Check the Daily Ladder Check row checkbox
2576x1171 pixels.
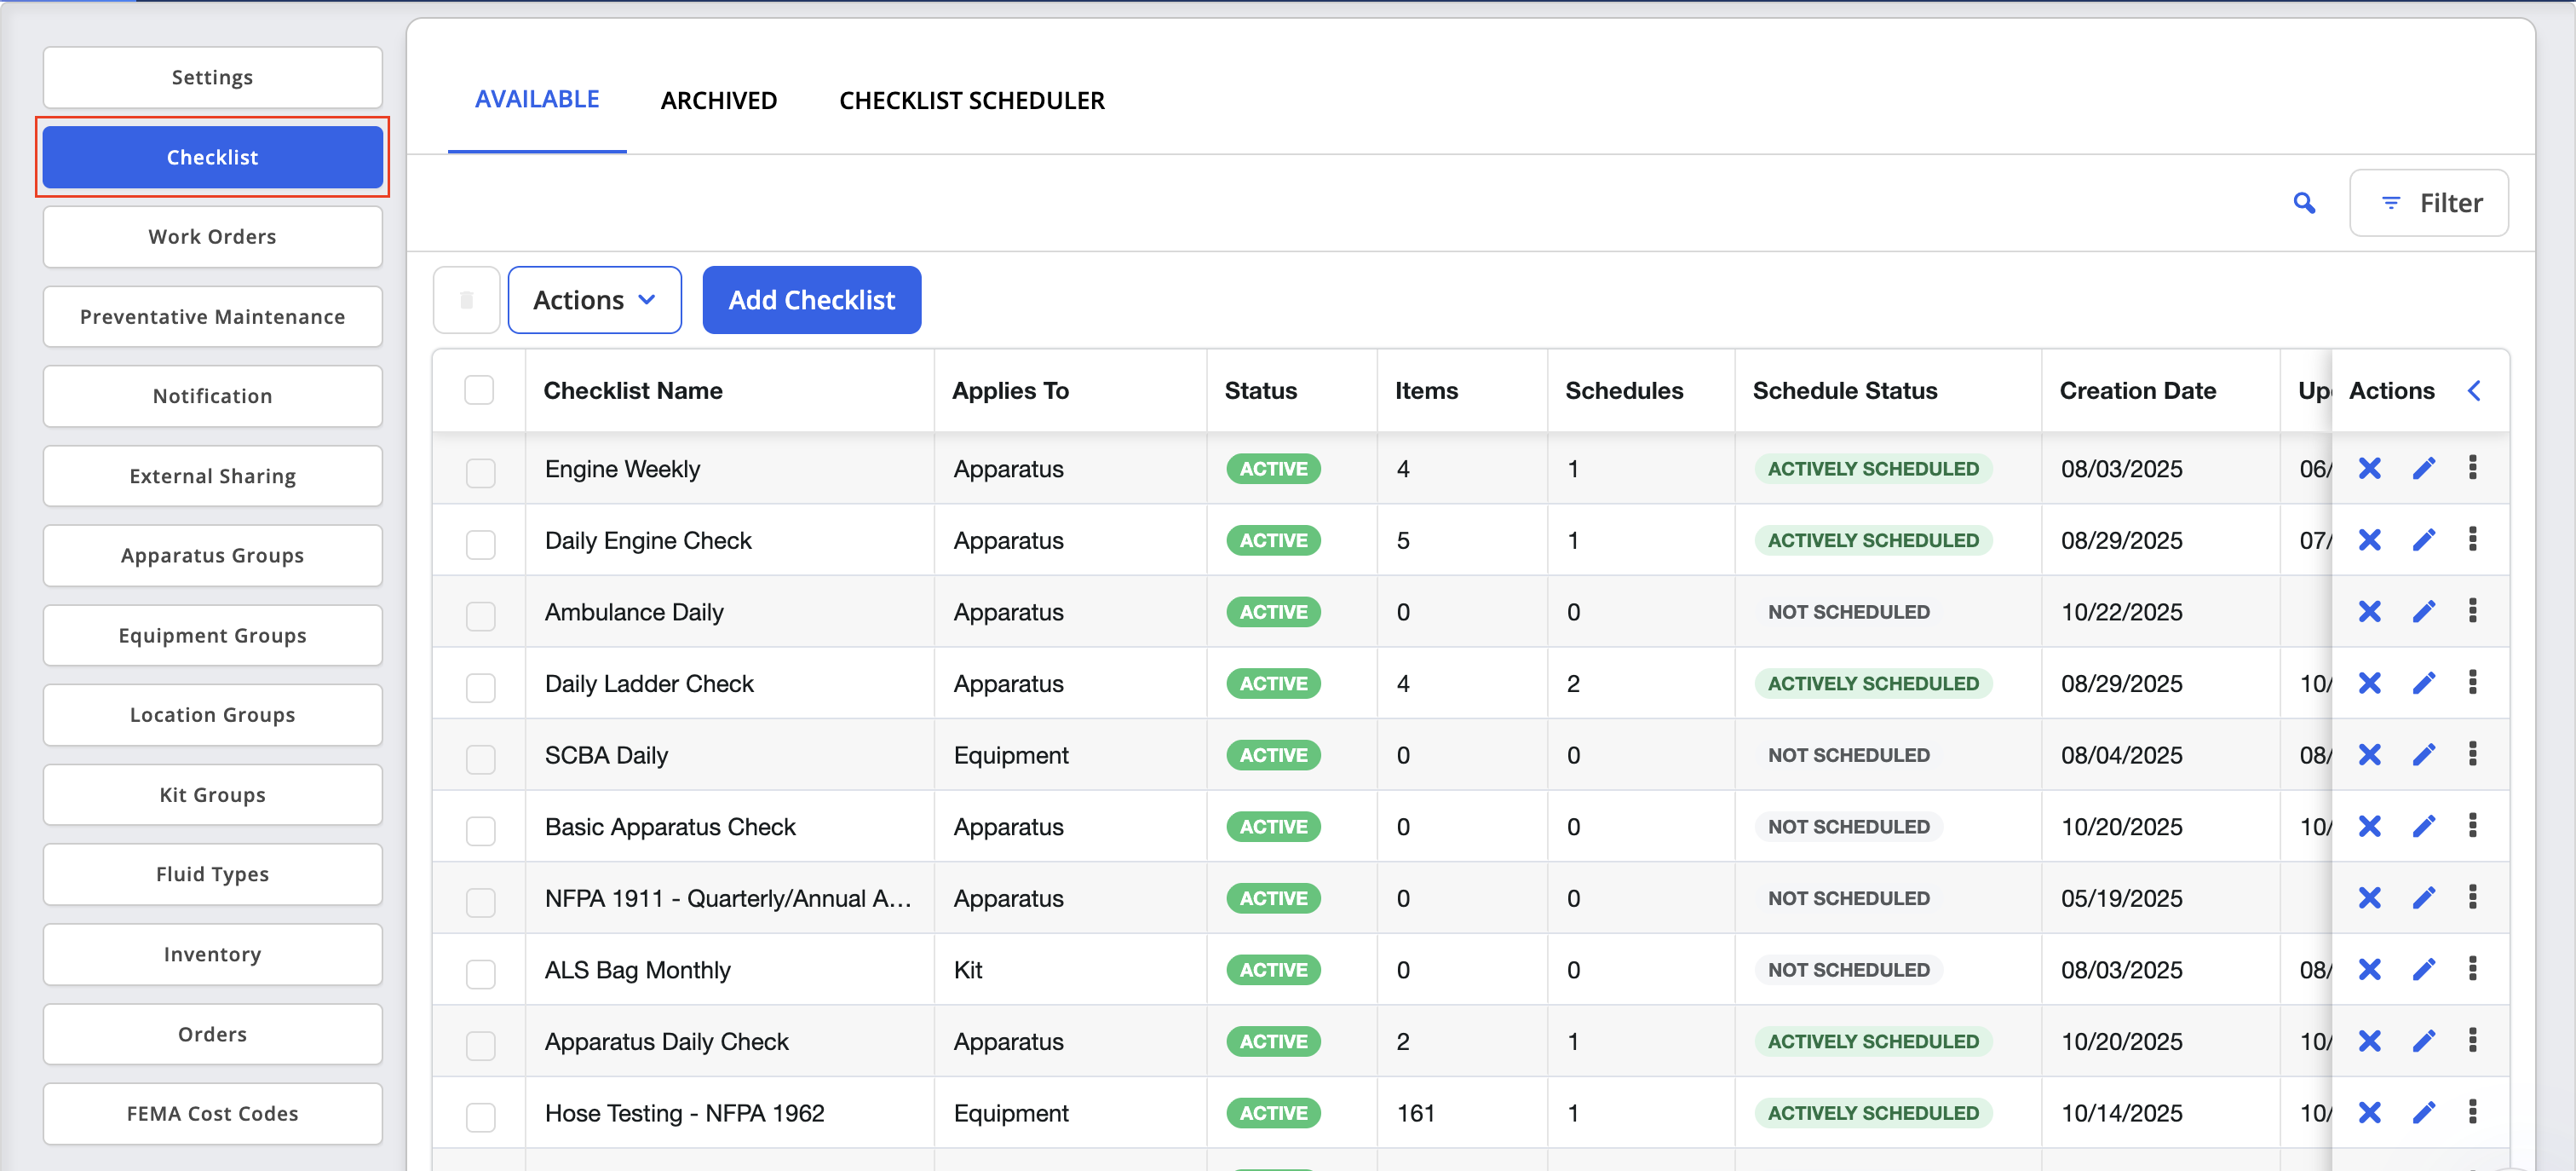point(481,688)
